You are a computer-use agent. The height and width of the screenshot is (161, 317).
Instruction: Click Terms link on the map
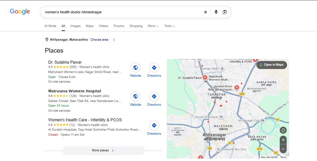coord(283,157)
